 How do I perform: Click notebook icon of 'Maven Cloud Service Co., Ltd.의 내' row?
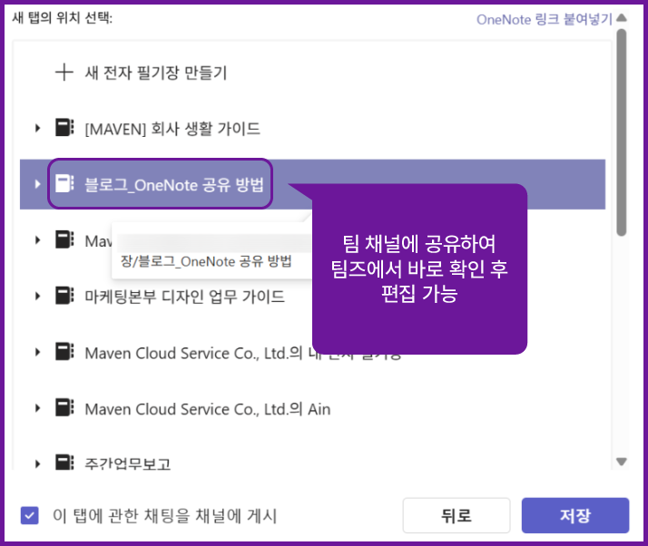(x=64, y=352)
